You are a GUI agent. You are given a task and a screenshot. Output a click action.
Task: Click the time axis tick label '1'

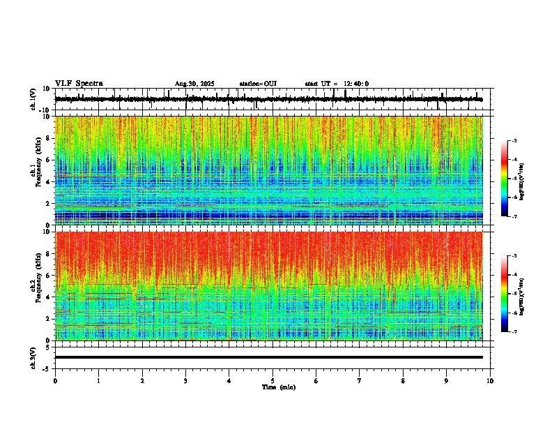tap(98, 381)
